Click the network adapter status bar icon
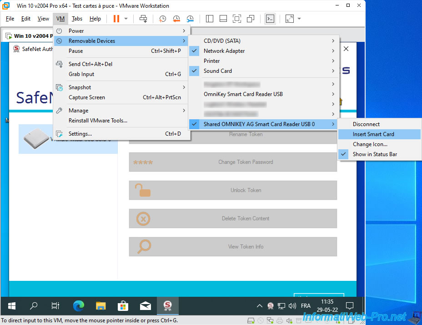This screenshot has width=422, height=325. [x=270, y=320]
